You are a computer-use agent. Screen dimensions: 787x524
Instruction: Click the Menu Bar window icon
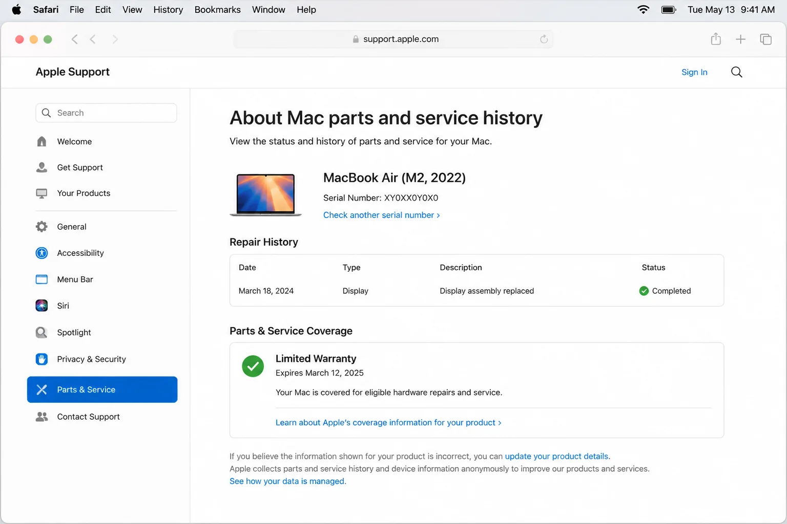click(42, 279)
